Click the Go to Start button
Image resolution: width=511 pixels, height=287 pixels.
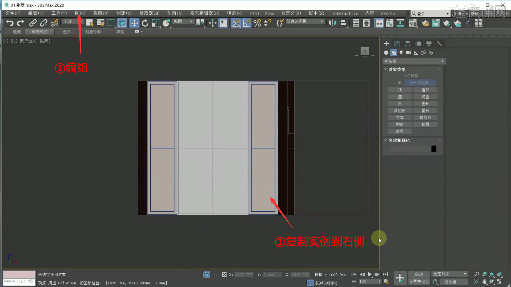click(354, 274)
